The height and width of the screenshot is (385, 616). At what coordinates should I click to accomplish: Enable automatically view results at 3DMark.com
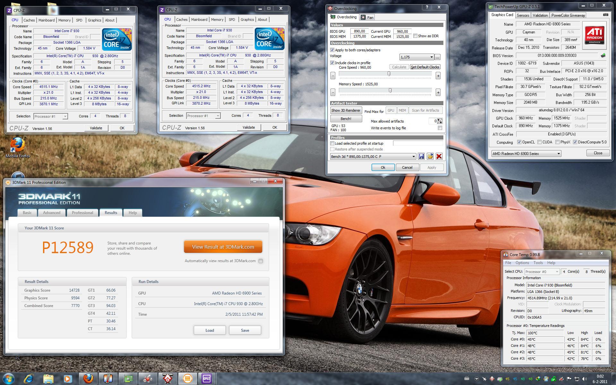point(261,261)
